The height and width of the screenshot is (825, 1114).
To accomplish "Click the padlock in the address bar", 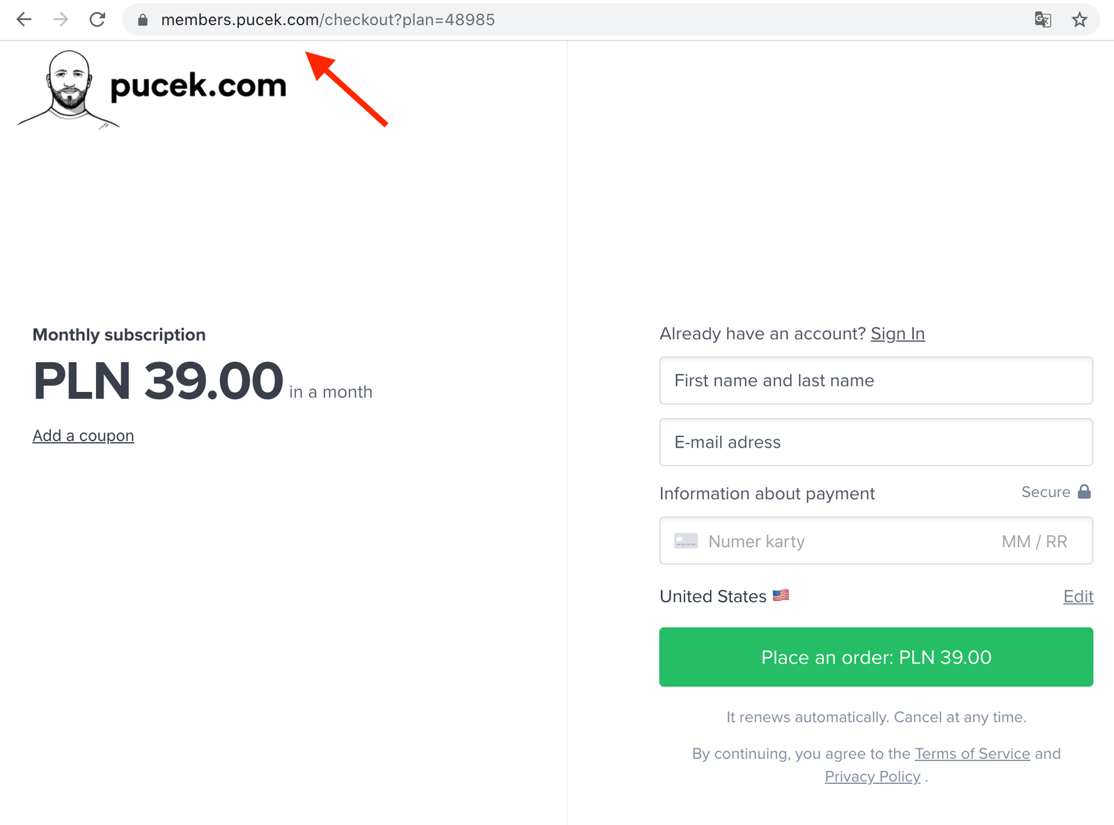I will coord(142,19).
